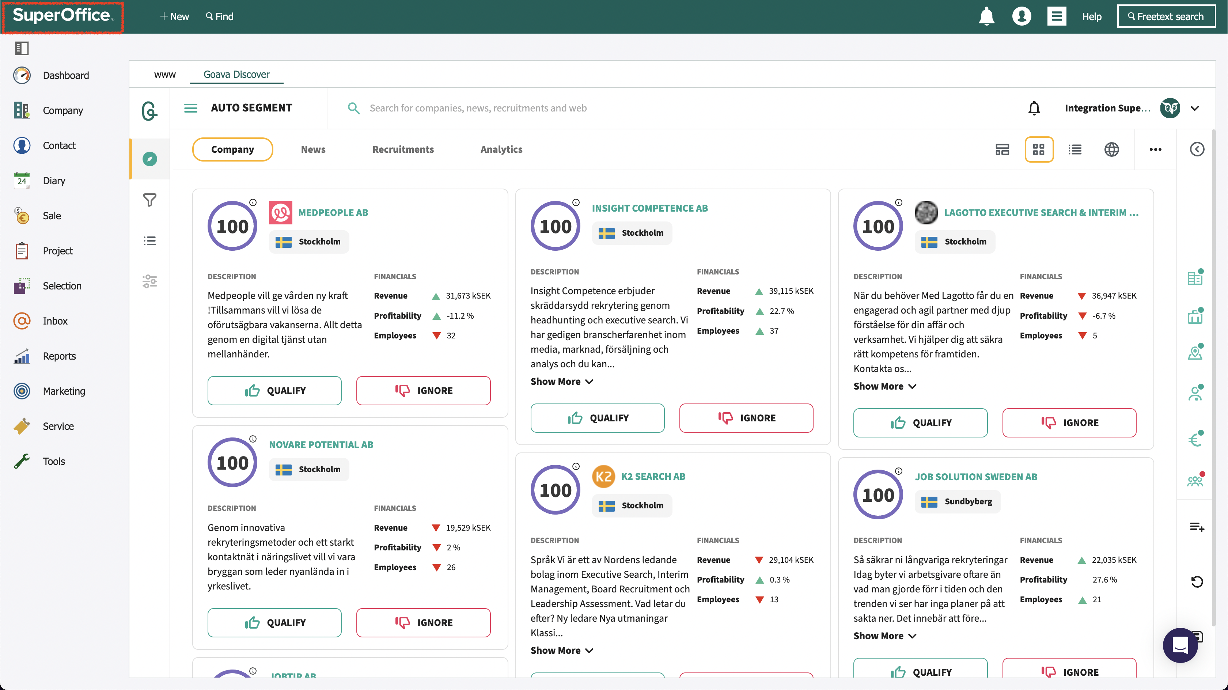Open the Help link
1228x690 pixels.
click(1091, 16)
